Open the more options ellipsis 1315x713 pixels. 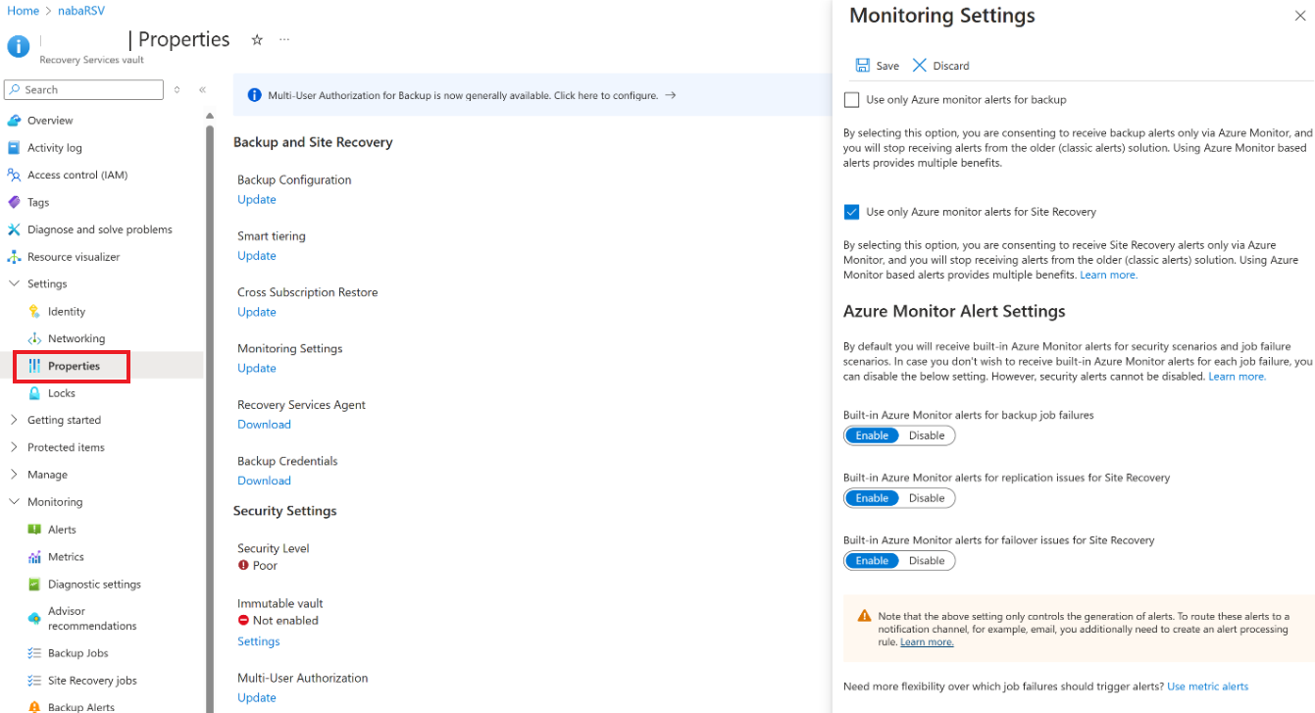pyautogui.click(x=284, y=40)
